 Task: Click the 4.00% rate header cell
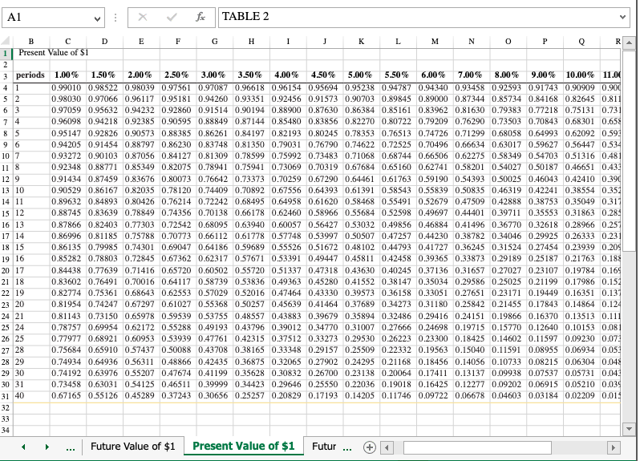[x=288, y=75]
